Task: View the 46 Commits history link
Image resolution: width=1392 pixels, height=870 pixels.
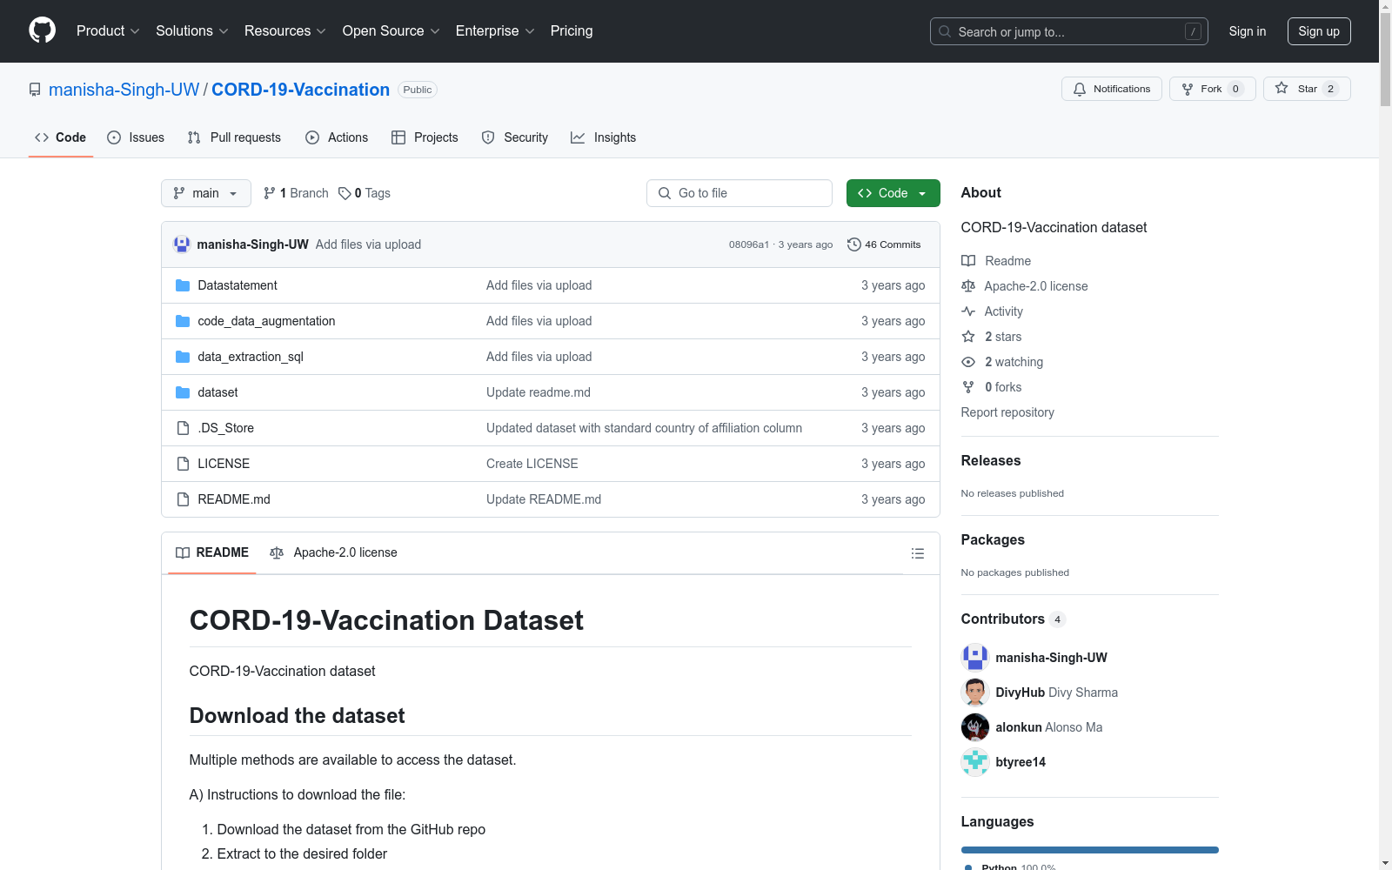Action: pyautogui.click(x=884, y=244)
